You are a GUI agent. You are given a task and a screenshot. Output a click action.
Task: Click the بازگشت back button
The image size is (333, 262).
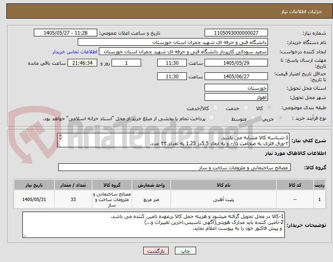[x=156, y=251]
